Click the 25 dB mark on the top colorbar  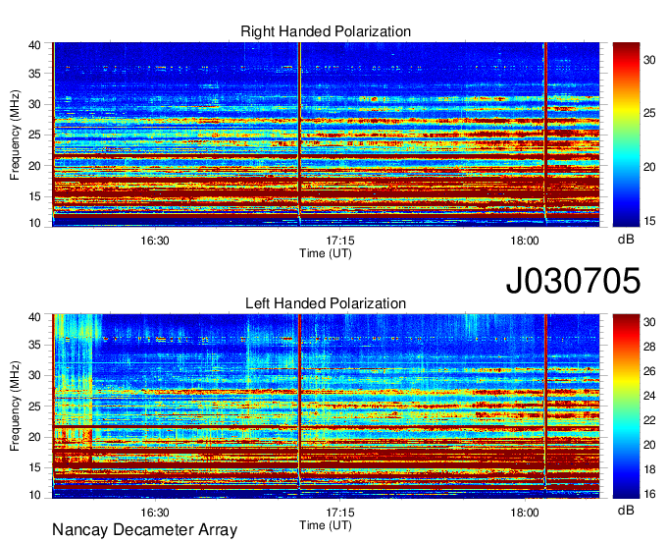click(x=649, y=113)
